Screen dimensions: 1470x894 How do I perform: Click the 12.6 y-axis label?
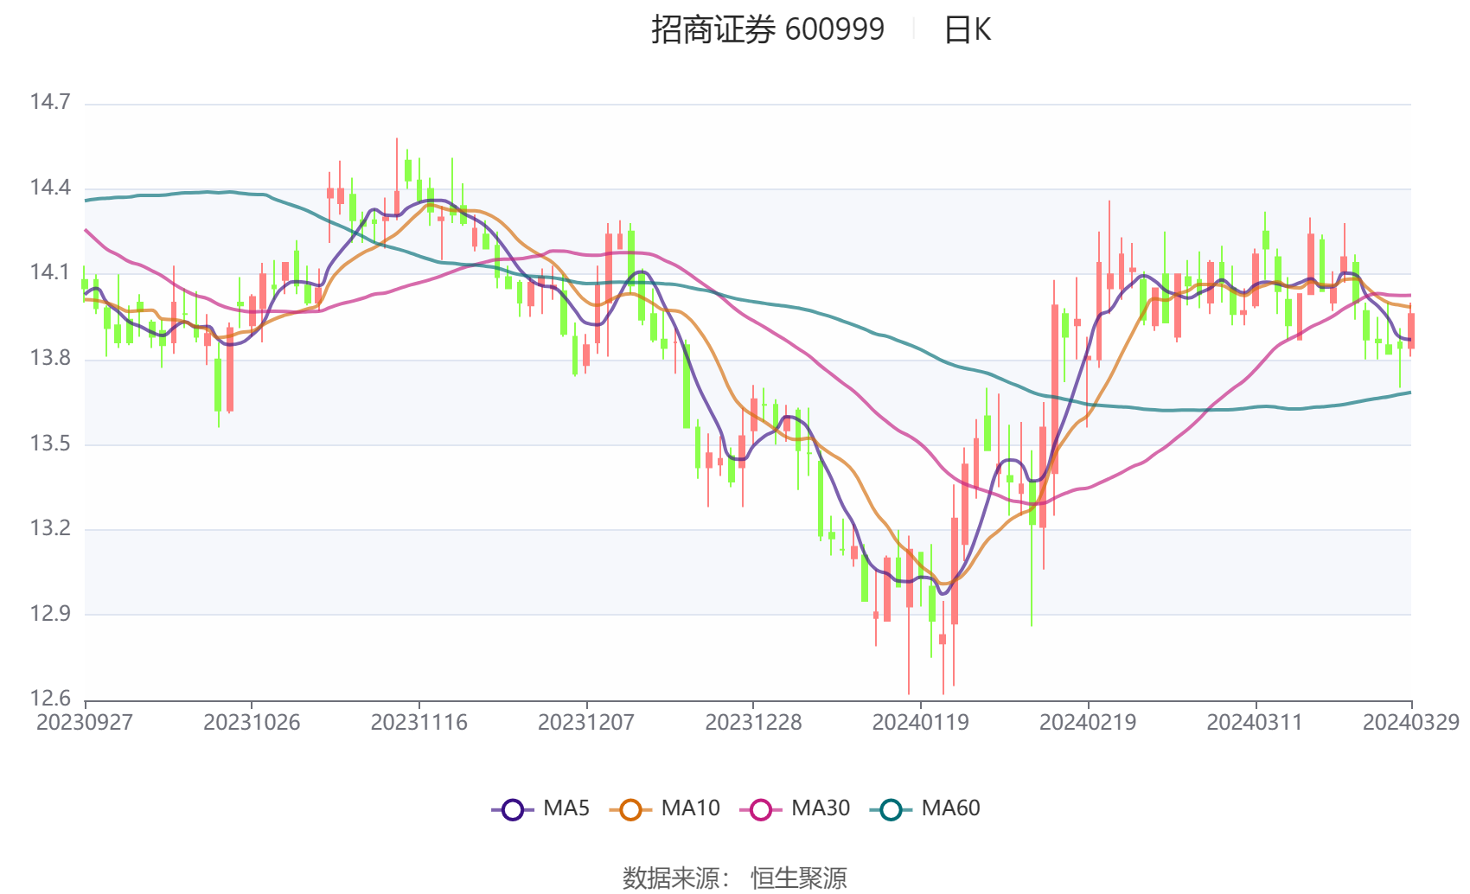[50, 699]
